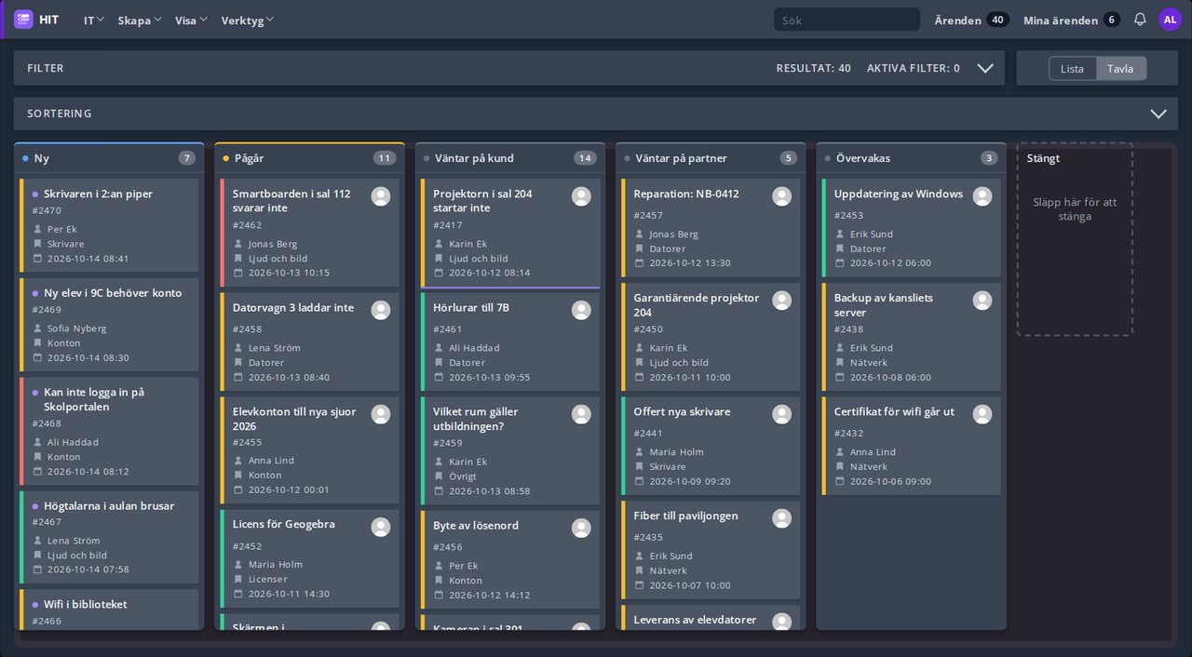Click assignee avatar on Elevkonton till nya sjuor card
The image size is (1192, 657).
coord(381,414)
